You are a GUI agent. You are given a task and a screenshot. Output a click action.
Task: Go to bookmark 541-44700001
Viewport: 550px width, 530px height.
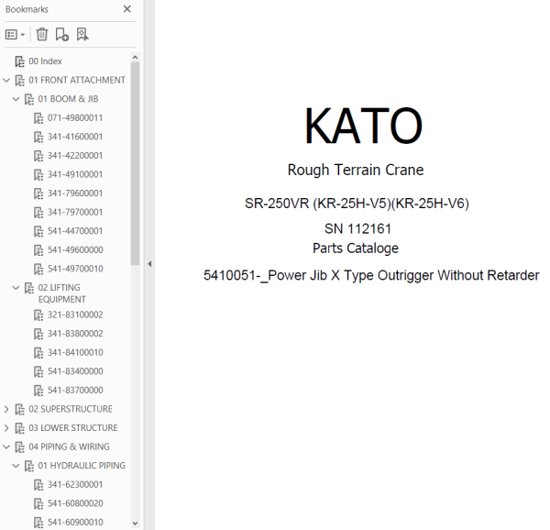click(75, 231)
